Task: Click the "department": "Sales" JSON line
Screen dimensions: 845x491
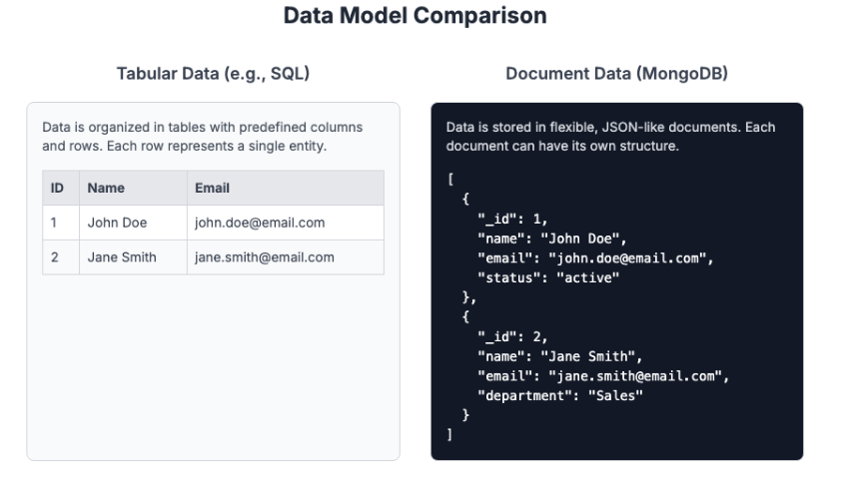Action: pos(560,396)
